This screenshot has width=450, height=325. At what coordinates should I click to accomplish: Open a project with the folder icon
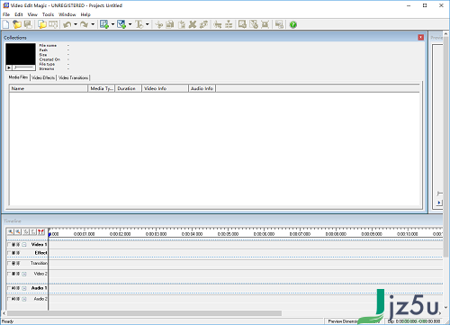pyautogui.click(x=17, y=24)
